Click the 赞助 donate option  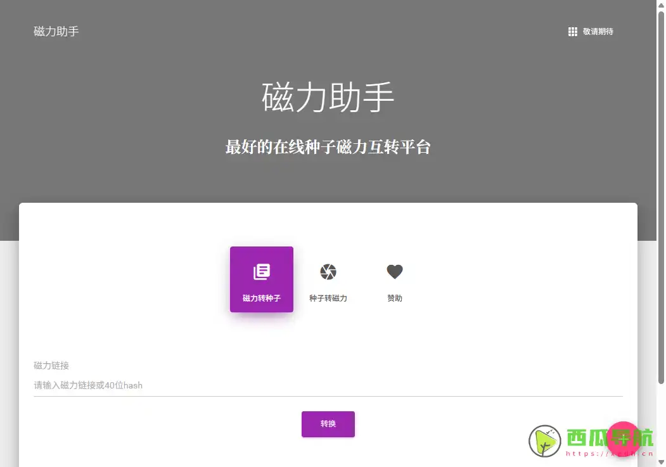pyautogui.click(x=394, y=279)
